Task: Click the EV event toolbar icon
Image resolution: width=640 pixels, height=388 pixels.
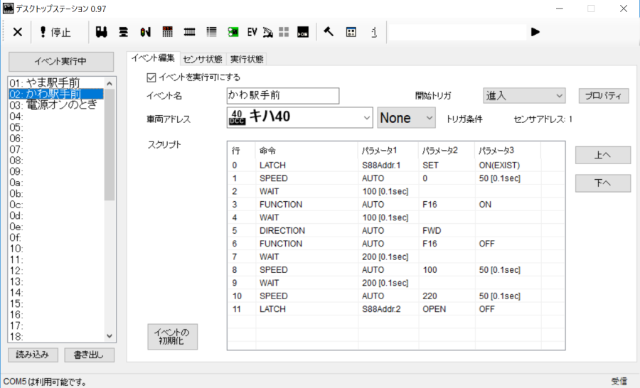Action: 252,32
